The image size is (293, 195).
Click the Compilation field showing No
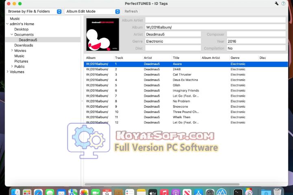256,48
